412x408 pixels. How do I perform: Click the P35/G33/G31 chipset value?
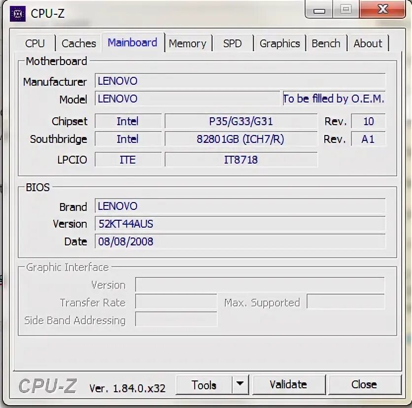pyautogui.click(x=241, y=121)
